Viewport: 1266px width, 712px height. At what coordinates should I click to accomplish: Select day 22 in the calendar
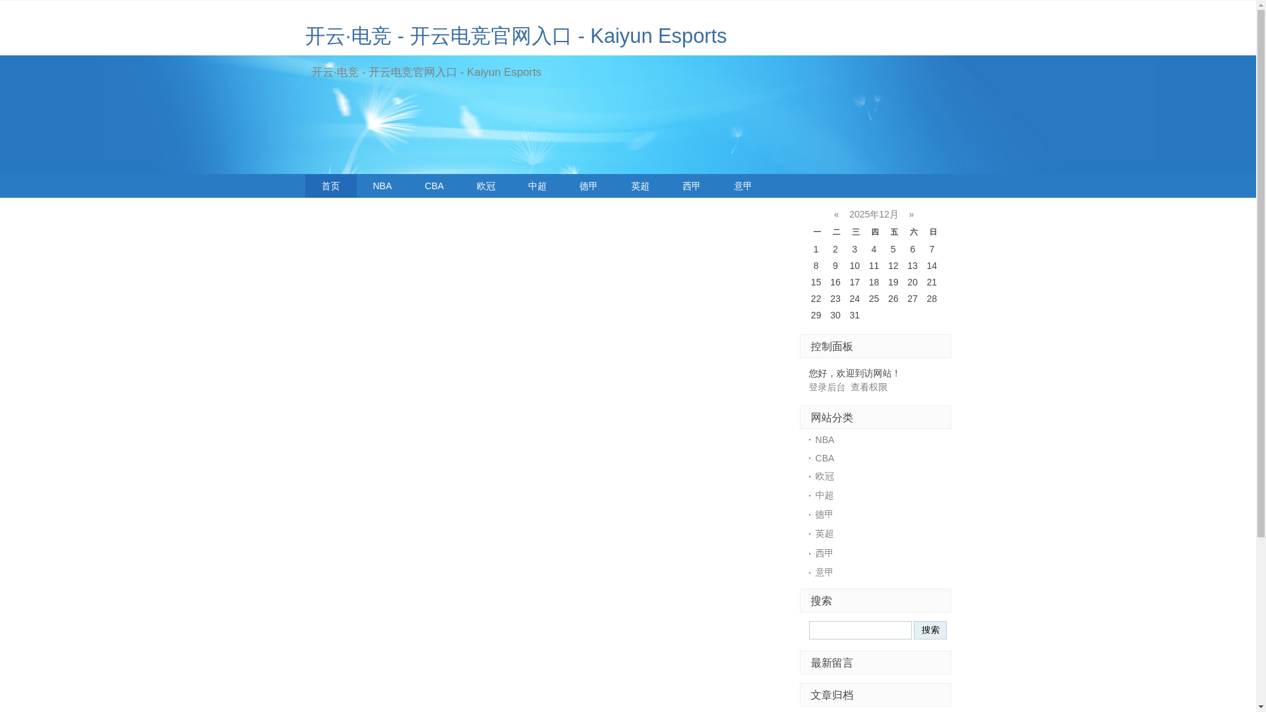(x=816, y=299)
